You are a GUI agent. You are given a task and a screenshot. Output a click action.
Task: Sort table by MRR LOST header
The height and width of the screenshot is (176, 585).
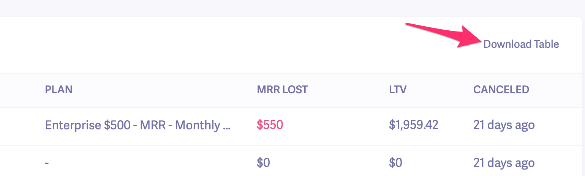coord(282,90)
